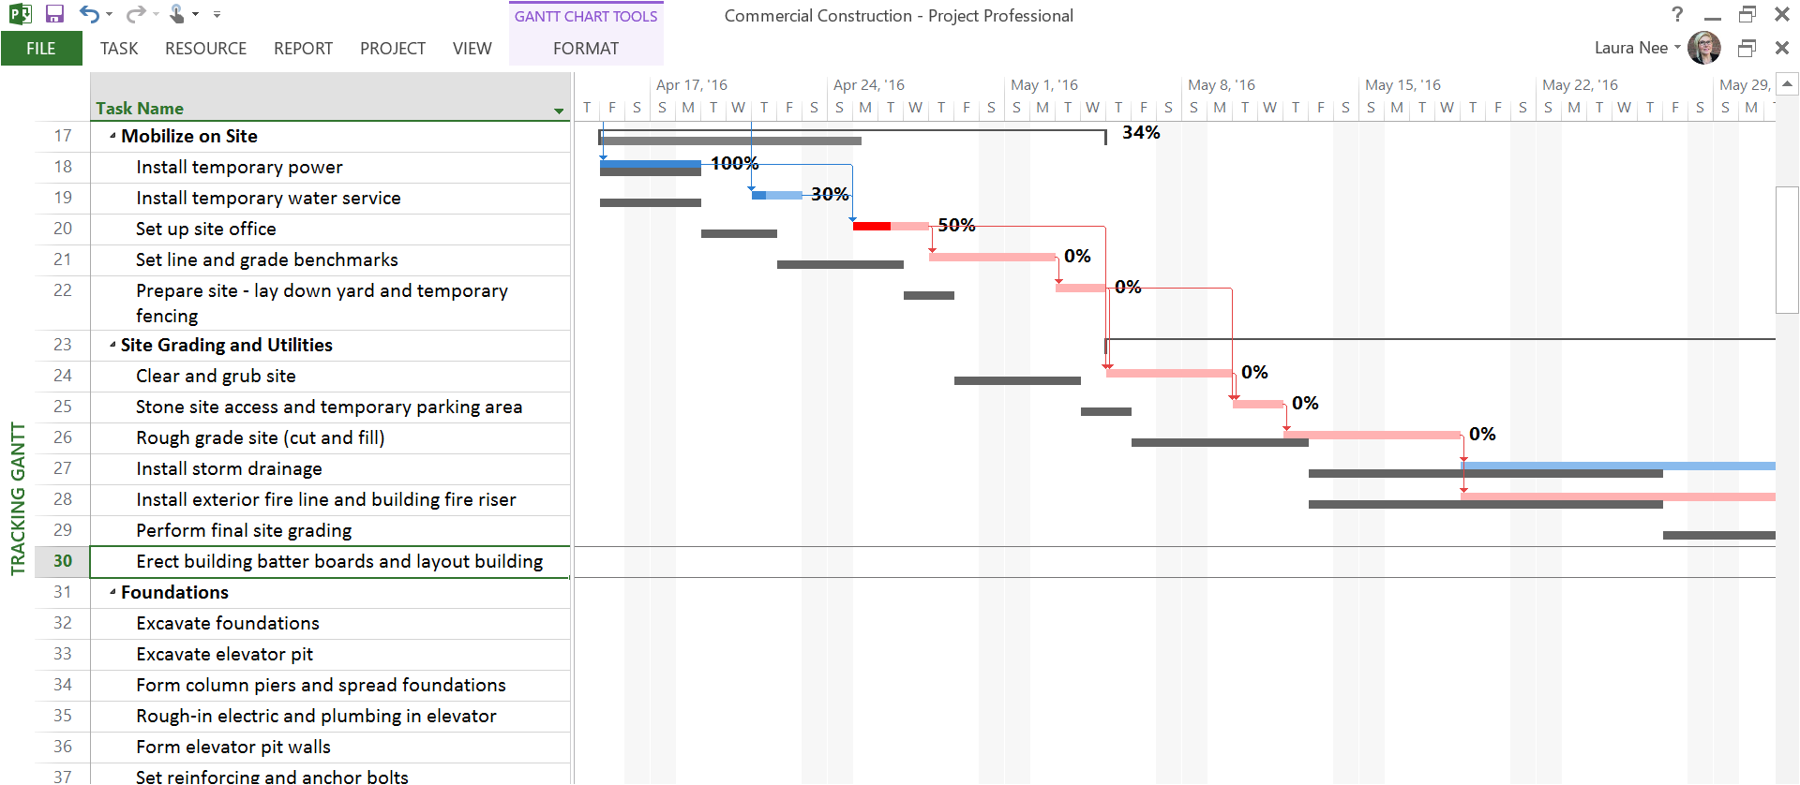This screenshot has height=785, width=1800.
Task: Switch to the RESOURCE ribbon tab
Action: tap(205, 49)
